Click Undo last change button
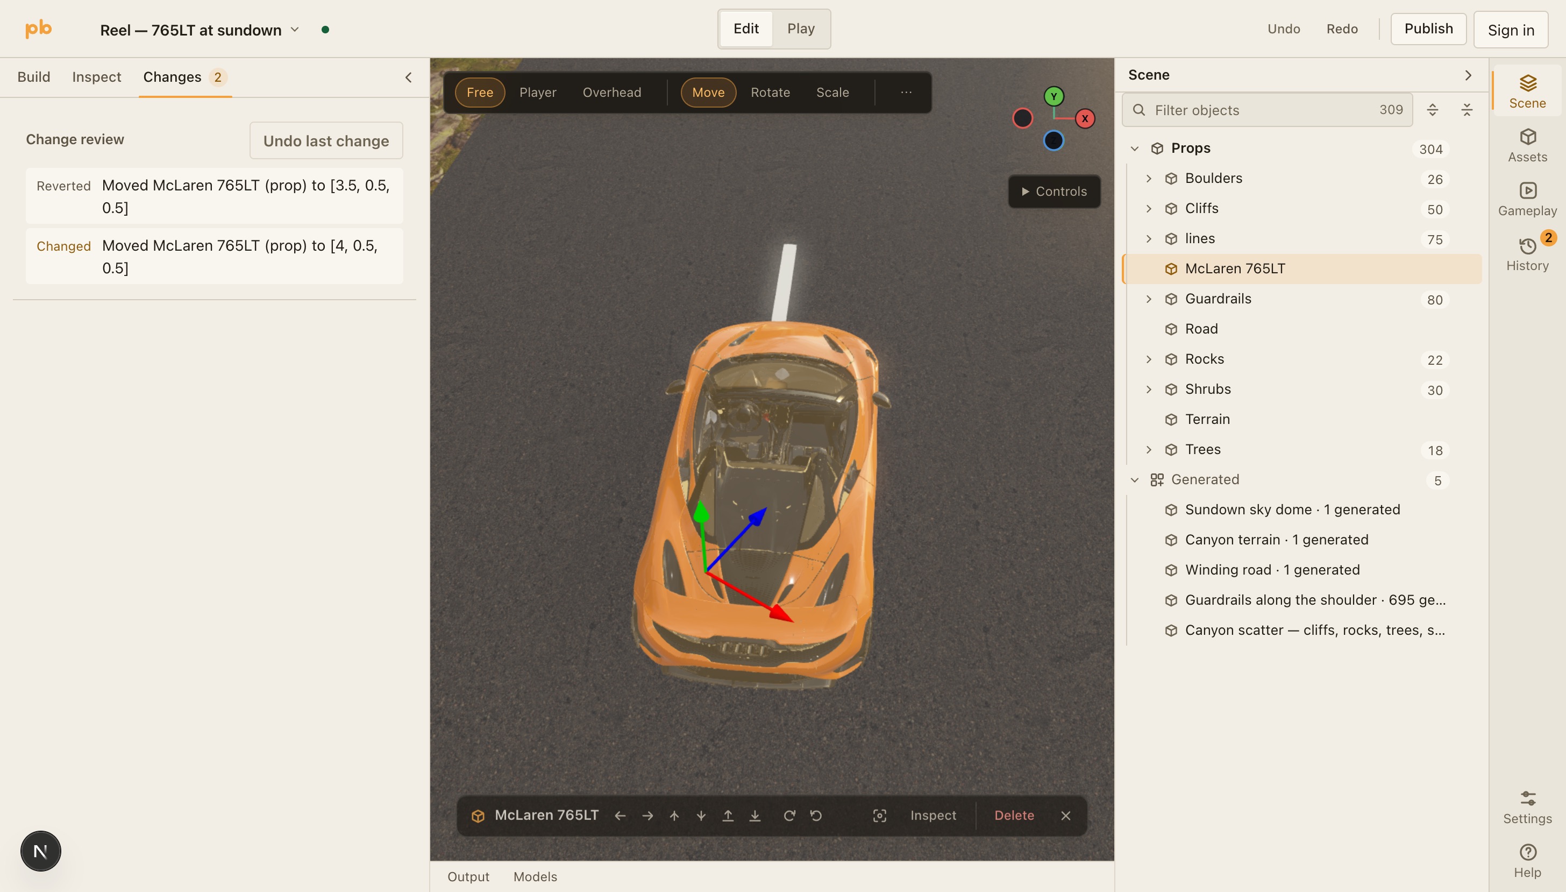1566x892 pixels. pyautogui.click(x=326, y=140)
